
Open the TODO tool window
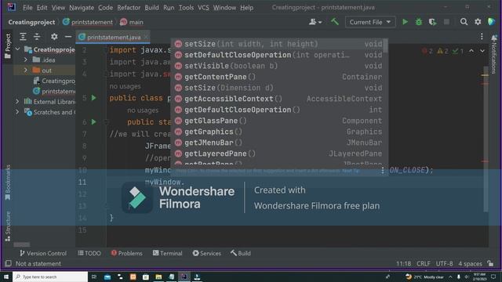tap(89, 253)
